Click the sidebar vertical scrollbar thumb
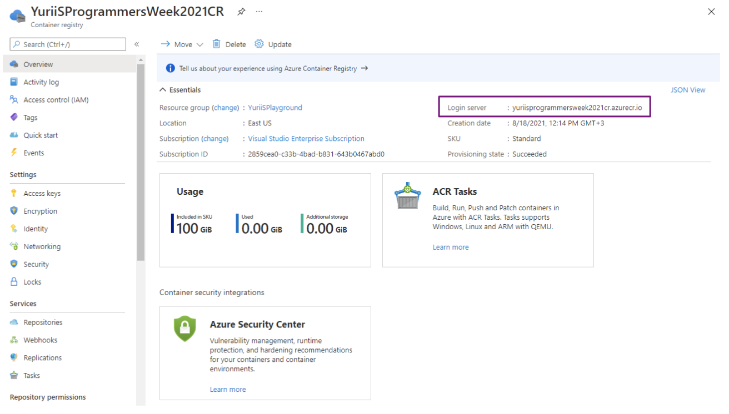Viewport: 729px width, 414px height. pos(141,162)
